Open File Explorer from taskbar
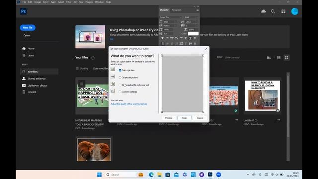The height and width of the screenshot is (179, 318). [159, 175]
